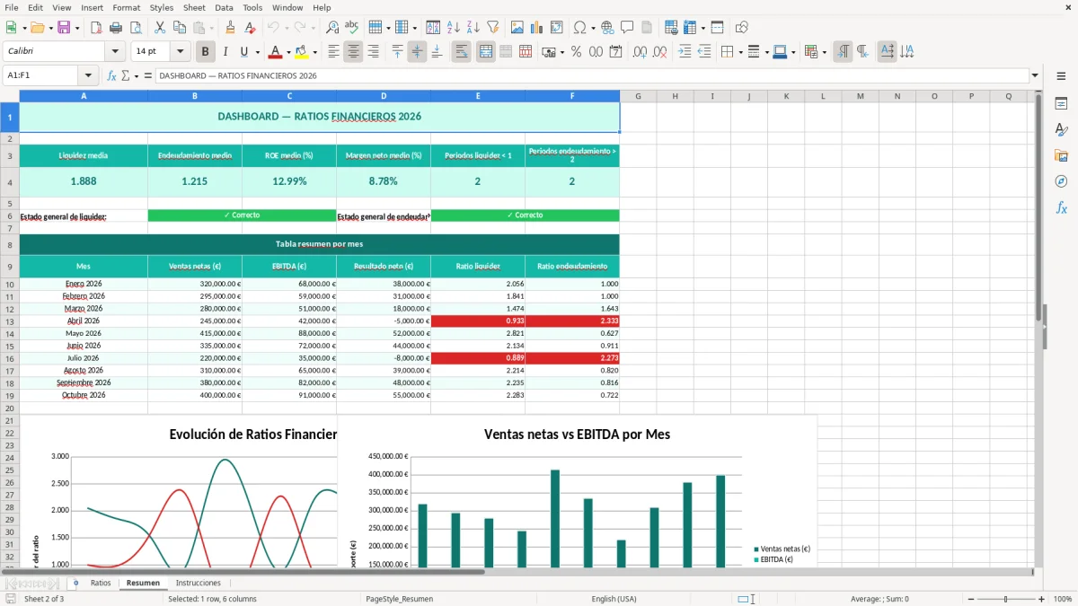Open the sidebar Properties icon

[x=1061, y=103]
